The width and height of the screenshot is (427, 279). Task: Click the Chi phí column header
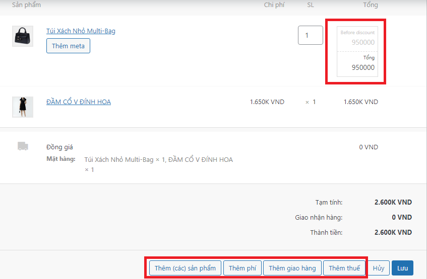click(275, 5)
